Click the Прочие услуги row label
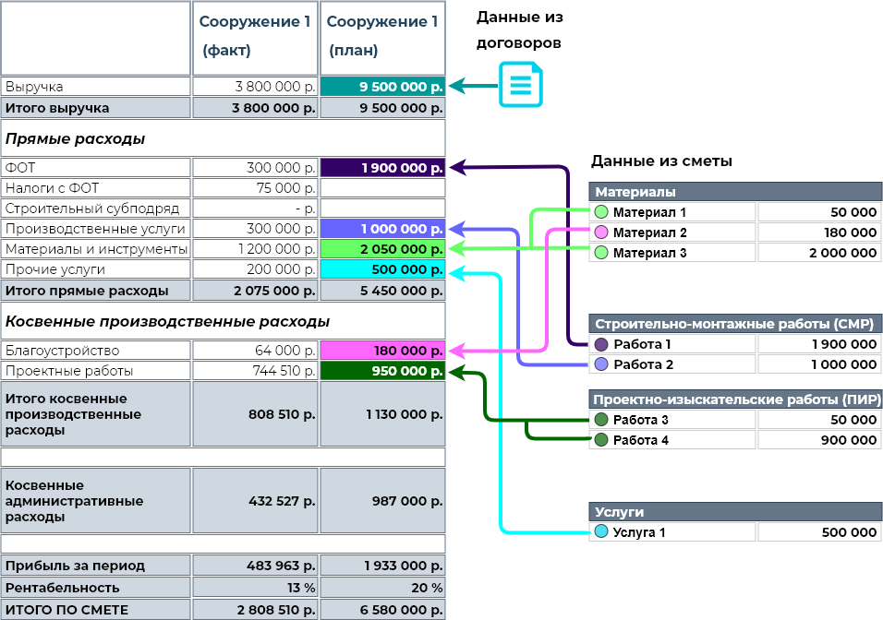The height and width of the screenshot is (620, 883). 96,269
